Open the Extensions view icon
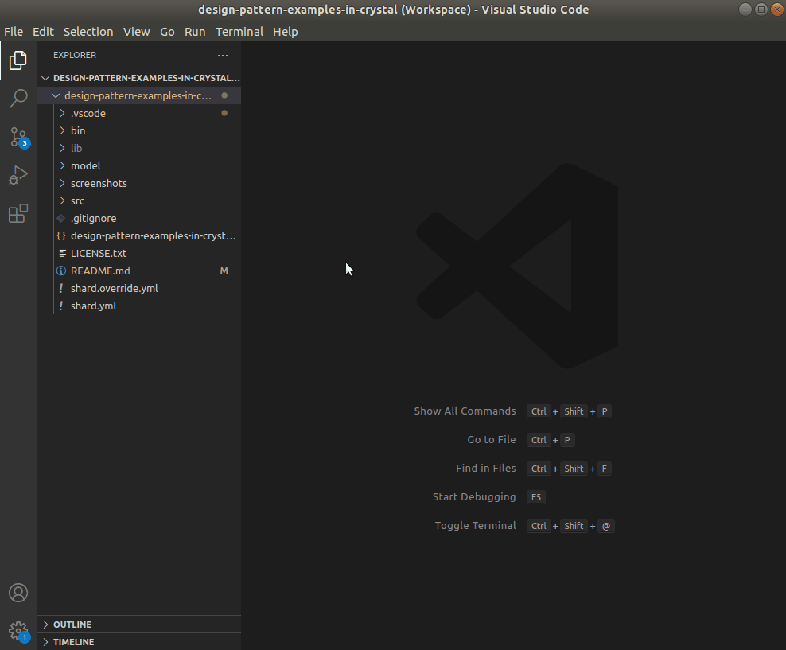Screen dimensions: 786x650 [x=18, y=213]
